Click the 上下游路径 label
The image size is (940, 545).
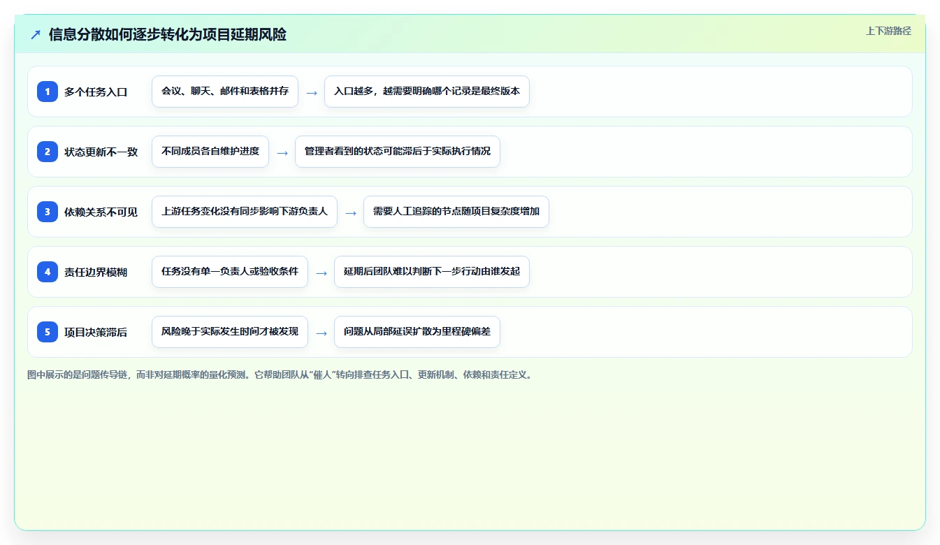888,31
